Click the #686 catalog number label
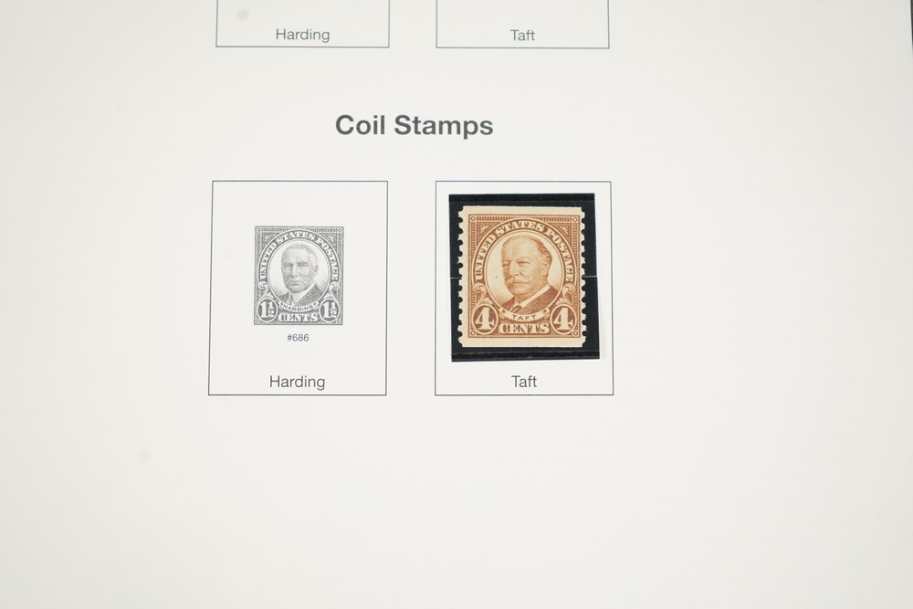Viewport: 913px width, 609px height. pyautogui.click(x=298, y=338)
